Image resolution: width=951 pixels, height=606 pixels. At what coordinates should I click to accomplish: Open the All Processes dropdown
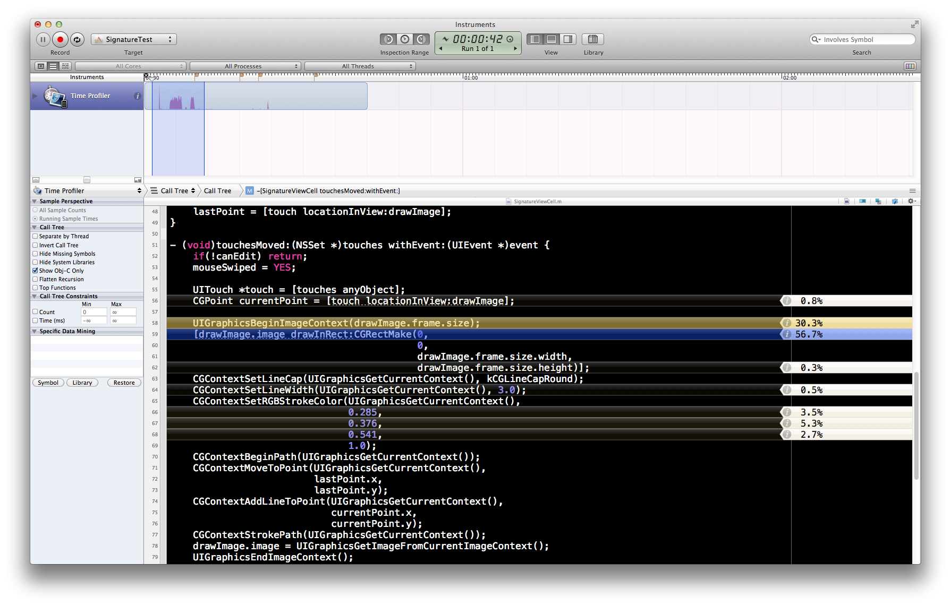tap(245, 66)
